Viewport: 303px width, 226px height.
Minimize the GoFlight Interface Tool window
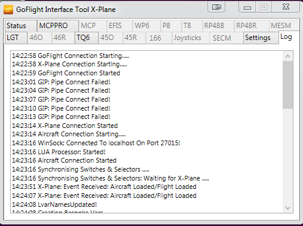click(x=247, y=7)
